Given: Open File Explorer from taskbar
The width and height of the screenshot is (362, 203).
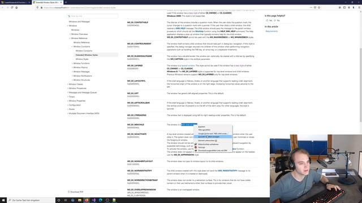Looking at the screenshot, I should (80, 200).
